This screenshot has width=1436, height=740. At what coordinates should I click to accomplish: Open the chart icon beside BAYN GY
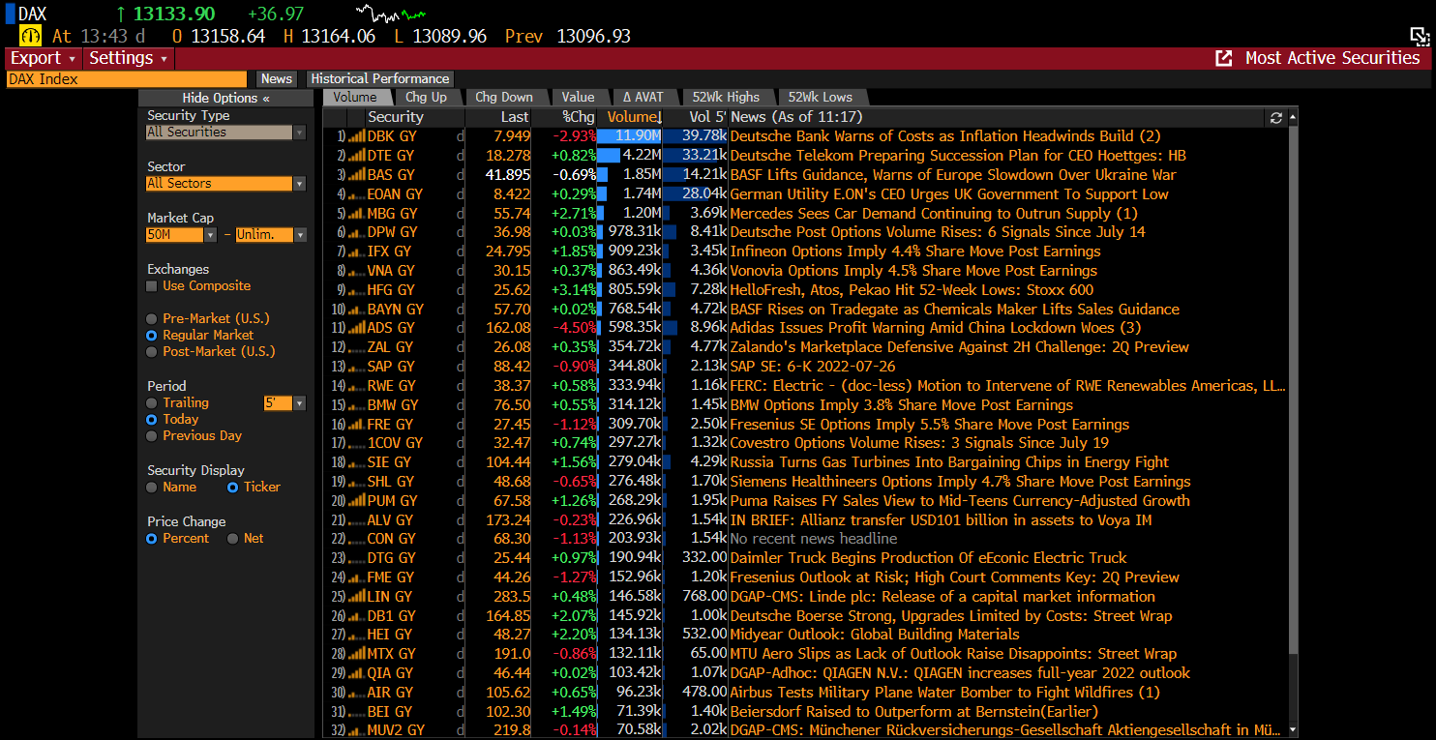point(356,310)
